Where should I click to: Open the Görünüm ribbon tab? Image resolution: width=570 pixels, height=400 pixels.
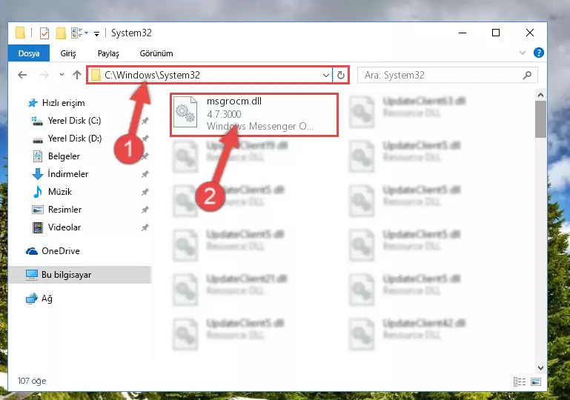[x=156, y=53]
